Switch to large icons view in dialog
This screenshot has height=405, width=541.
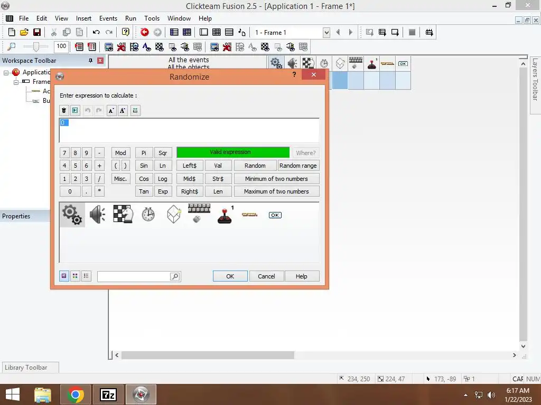[x=64, y=276]
